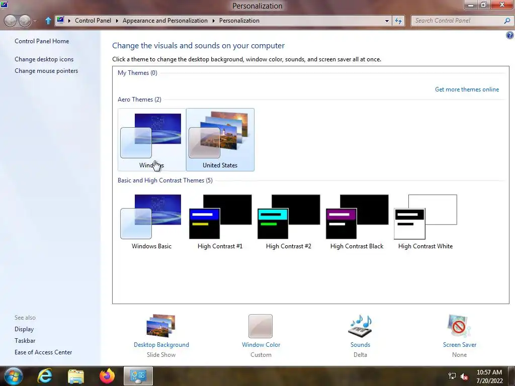The height and width of the screenshot is (386, 515).
Task: Click the window system icon in title bar
Action: [x=4, y=4]
